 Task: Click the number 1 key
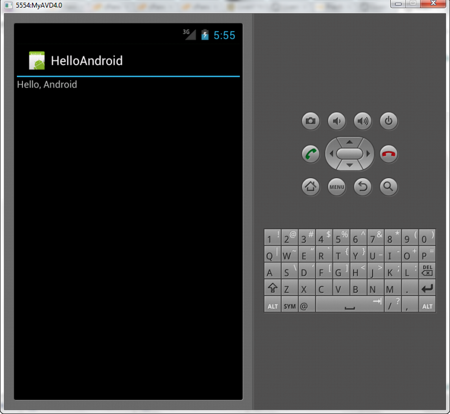coord(273,237)
